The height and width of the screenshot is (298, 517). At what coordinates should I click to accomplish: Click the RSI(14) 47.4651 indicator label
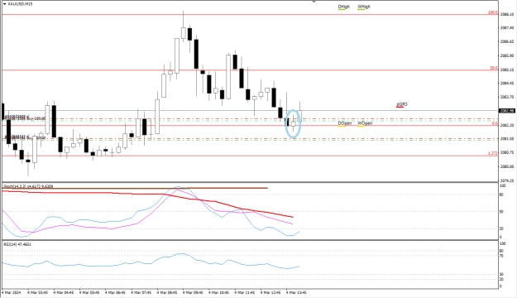(x=17, y=244)
